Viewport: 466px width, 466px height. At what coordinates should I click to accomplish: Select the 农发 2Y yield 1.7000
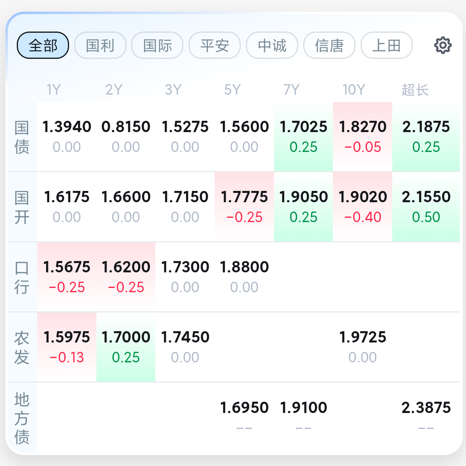coord(126,347)
